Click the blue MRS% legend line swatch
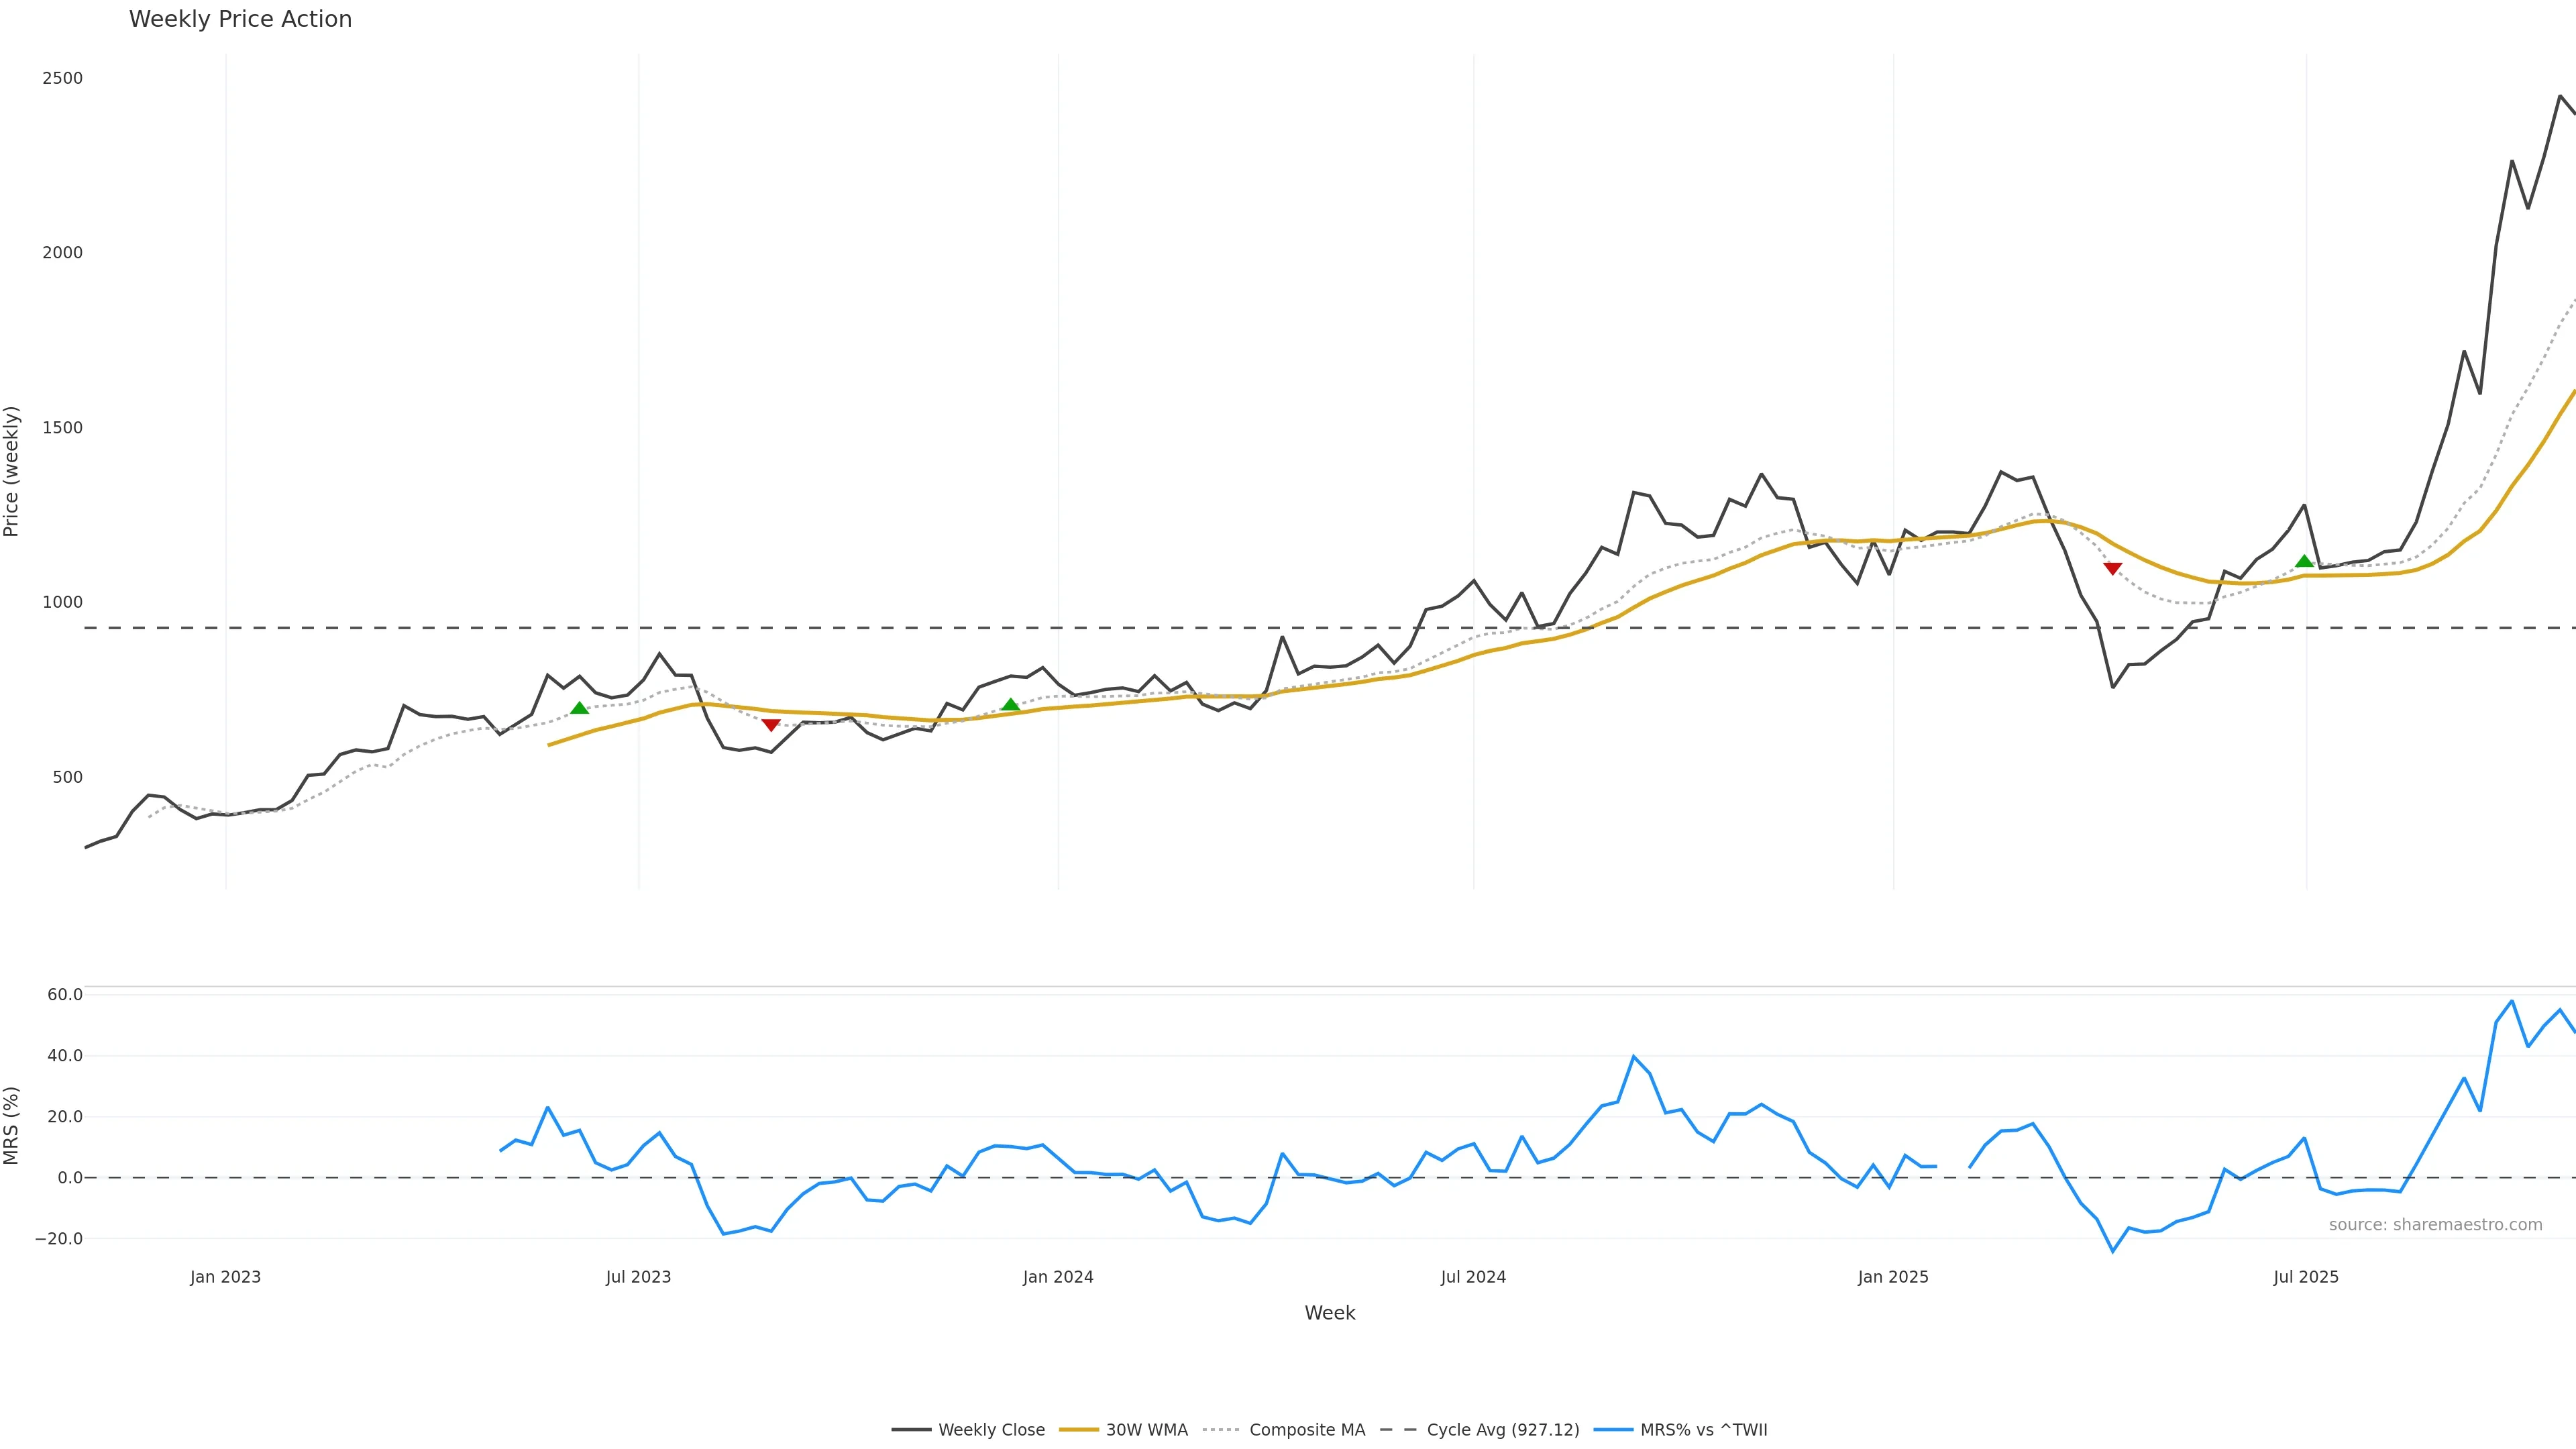Screen dimensions: 2576x1449 click(x=1613, y=1430)
